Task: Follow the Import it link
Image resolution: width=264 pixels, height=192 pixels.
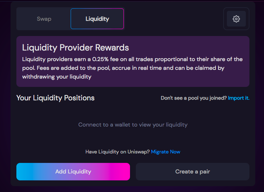Action: 239,98
